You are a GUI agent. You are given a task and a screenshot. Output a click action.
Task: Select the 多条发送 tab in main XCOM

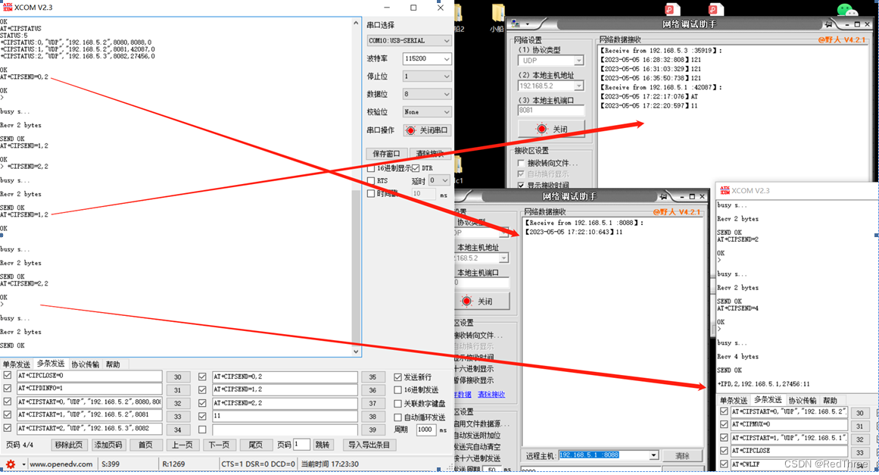point(51,364)
